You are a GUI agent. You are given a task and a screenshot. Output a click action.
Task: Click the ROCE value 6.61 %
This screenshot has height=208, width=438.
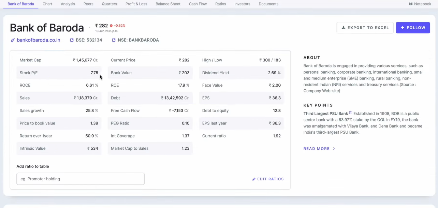click(92, 85)
